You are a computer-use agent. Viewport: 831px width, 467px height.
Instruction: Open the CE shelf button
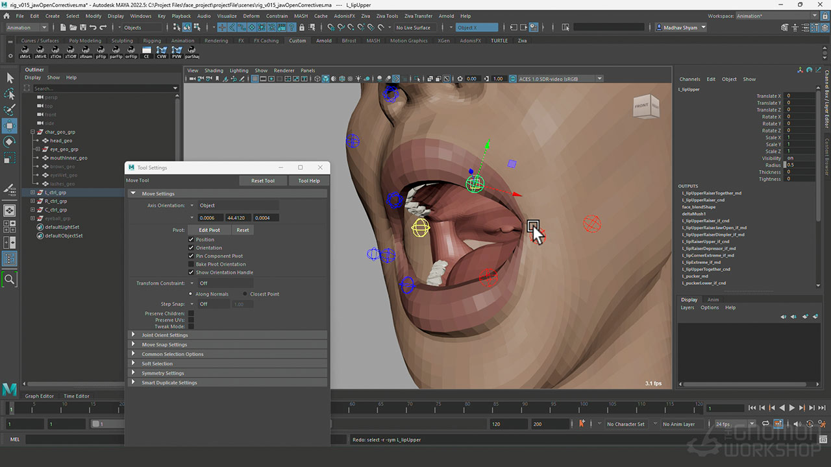[146, 52]
